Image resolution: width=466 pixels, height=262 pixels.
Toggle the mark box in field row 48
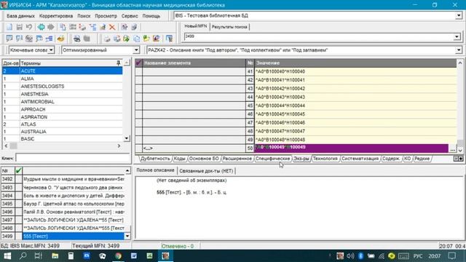(138, 131)
